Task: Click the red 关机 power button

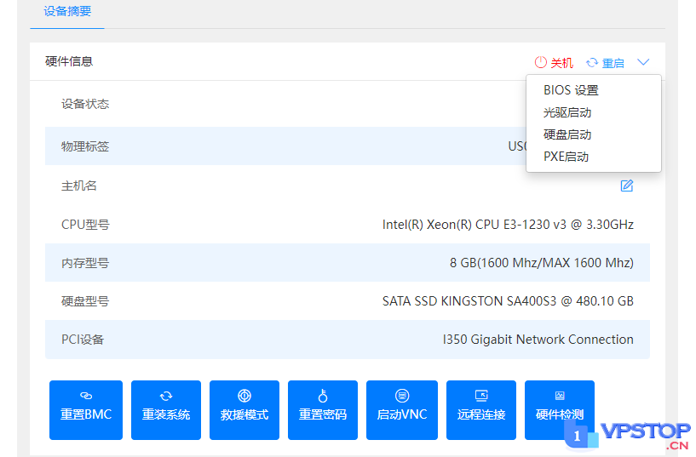Action: [554, 63]
